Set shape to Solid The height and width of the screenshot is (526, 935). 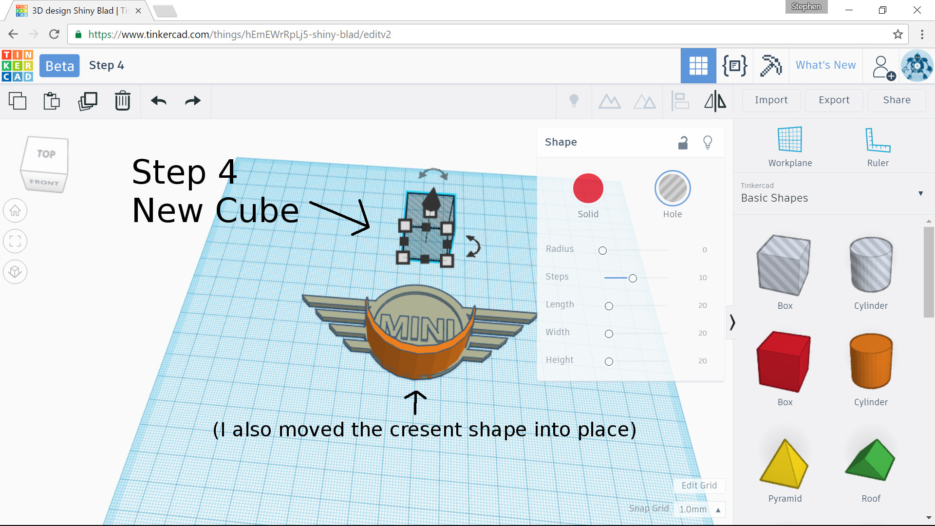(588, 188)
